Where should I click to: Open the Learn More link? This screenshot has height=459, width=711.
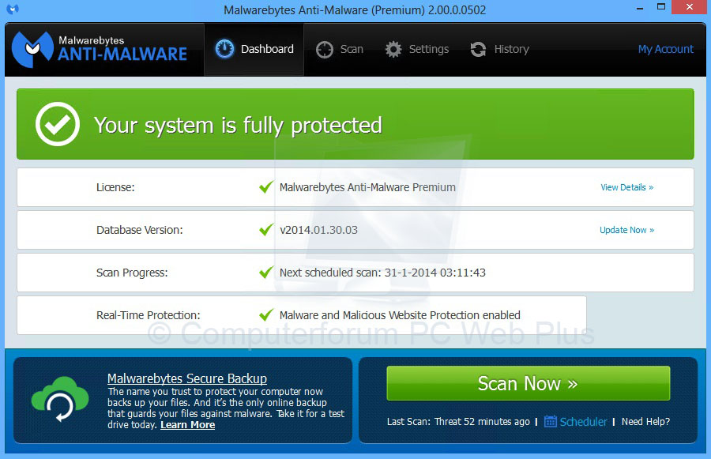tap(187, 424)
